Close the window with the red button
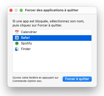 (11, 10)
